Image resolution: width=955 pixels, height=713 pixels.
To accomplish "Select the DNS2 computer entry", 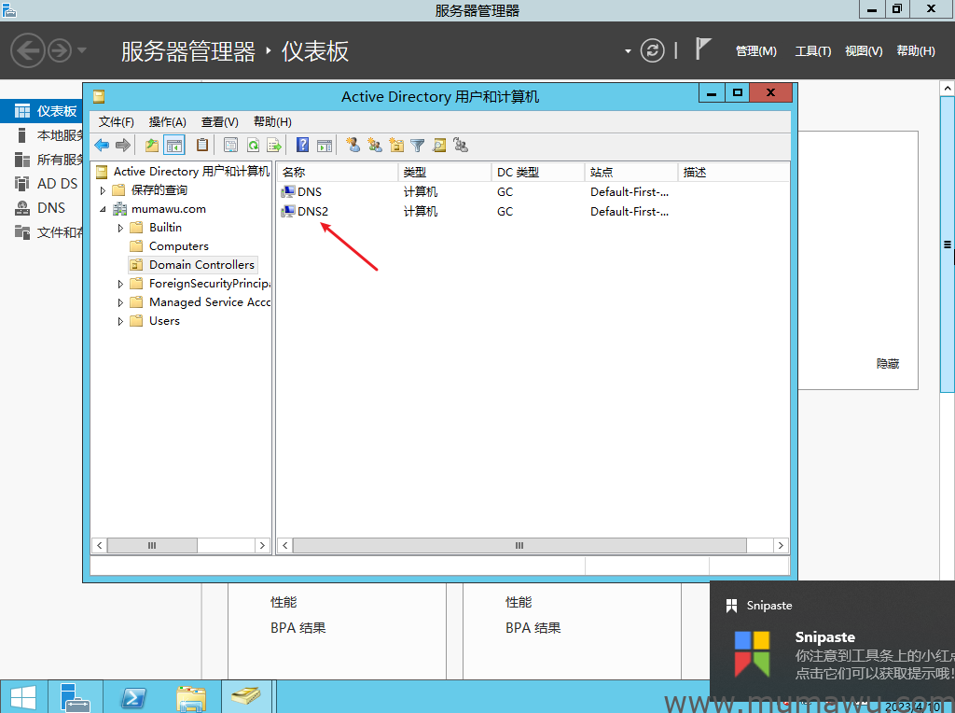I will click(312, 212).
